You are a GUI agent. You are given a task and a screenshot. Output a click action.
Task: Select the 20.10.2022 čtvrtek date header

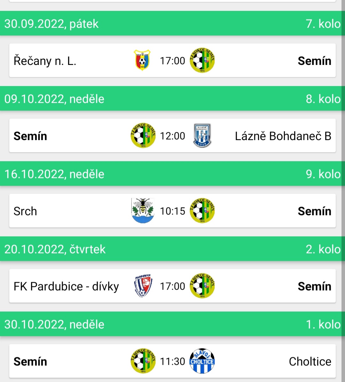[55, 250]
